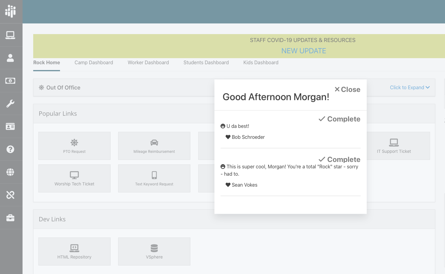445x274 pixels.
Task: Click the PTO Request label
Action: (x=74, y=152)
